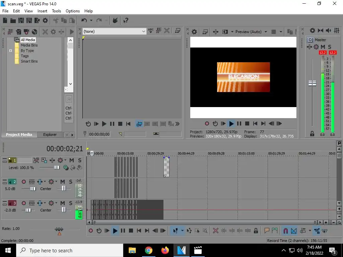Select the Smart Bins folder
This screenshot has width=343, height=257.
pos(29,62)
